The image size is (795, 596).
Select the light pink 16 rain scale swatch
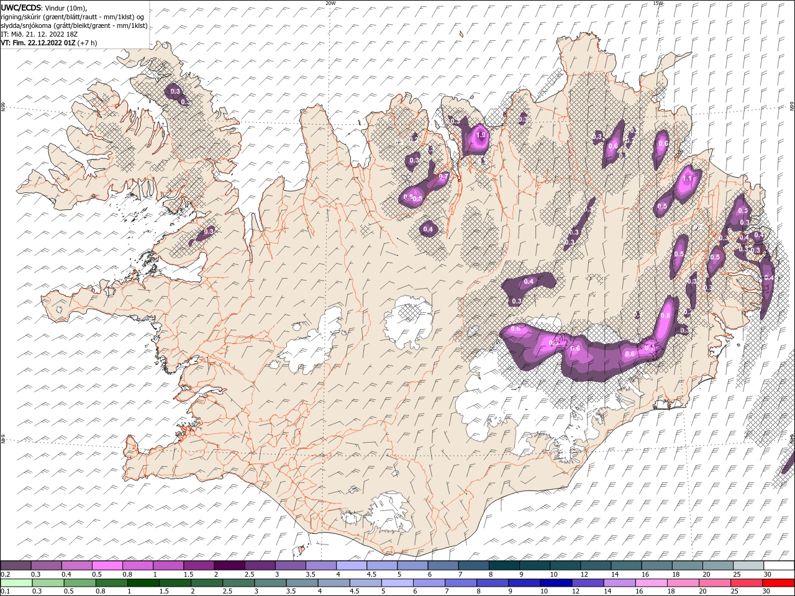coord(652,583)
